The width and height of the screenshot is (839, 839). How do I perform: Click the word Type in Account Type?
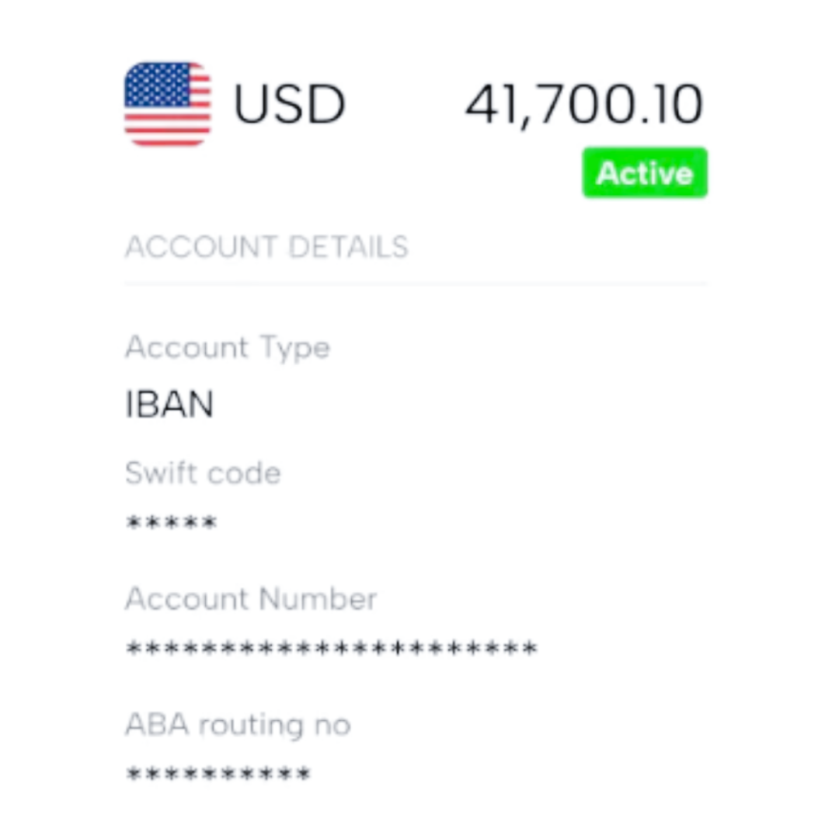294,347
